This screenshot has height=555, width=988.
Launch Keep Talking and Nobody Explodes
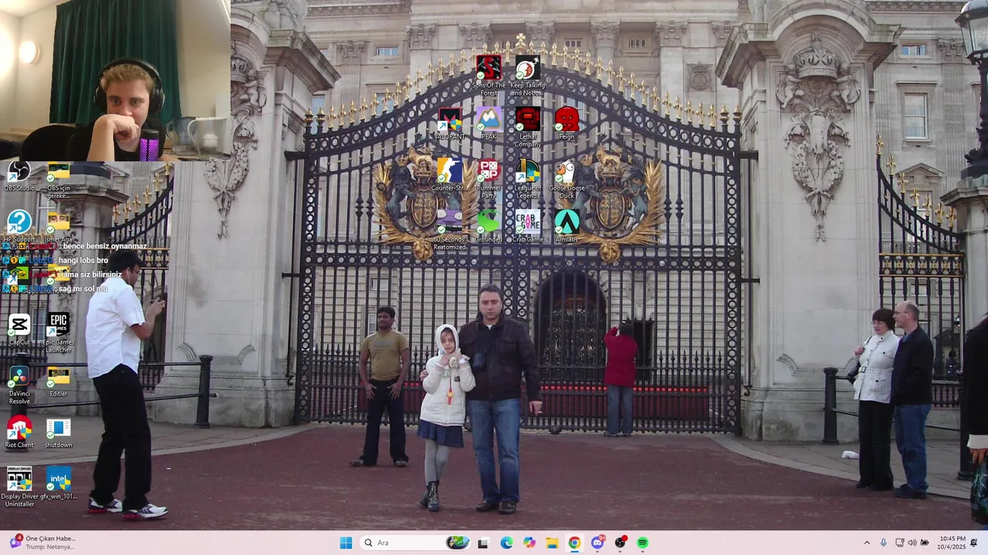coord(527,76)
